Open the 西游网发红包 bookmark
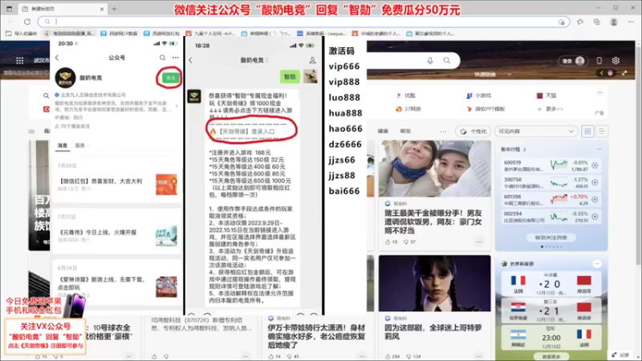The image size is (642, 361). point(162,34)
